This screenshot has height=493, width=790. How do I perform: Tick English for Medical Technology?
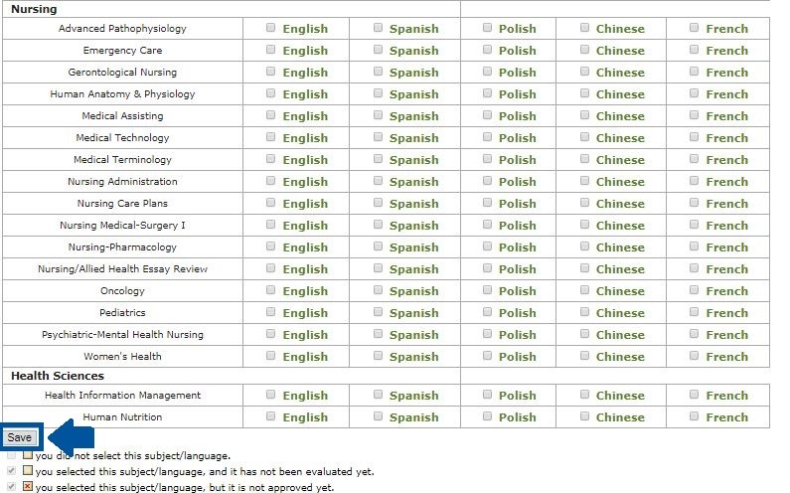271,137
